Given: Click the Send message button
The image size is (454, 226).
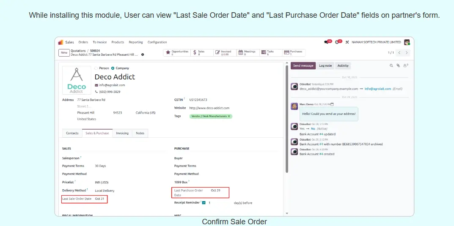Looking at the screenshot, I should (303, 65).
